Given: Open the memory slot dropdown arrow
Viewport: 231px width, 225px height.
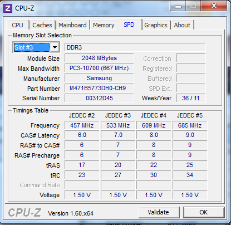Looking at the screenshot, I should (x=55, y=47).
